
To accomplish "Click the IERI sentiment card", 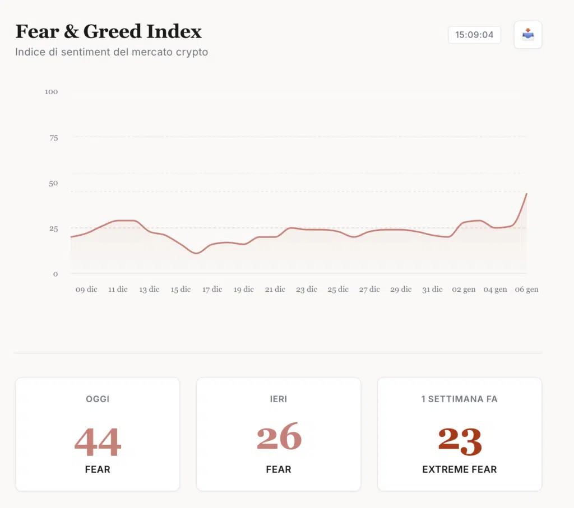I will [x=279, y=434].
